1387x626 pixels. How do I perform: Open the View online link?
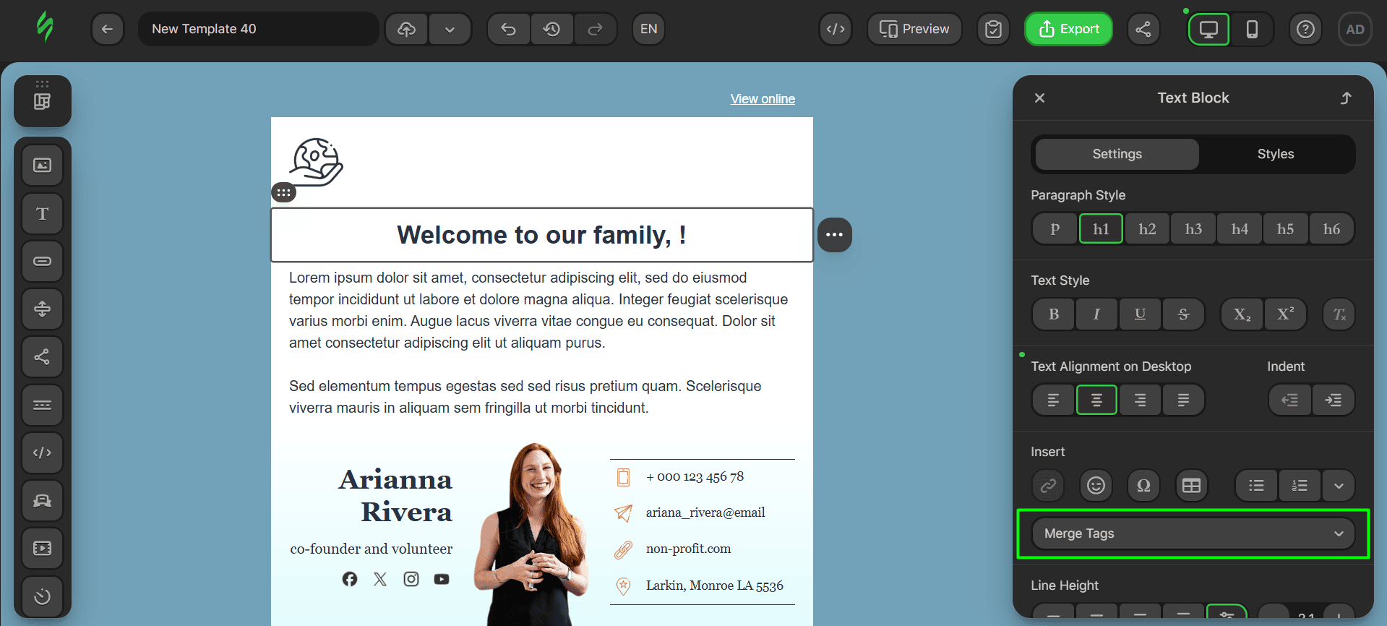tap(763, 99)
